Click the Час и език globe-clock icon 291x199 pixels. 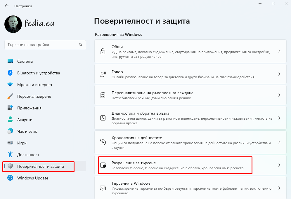(x=10, y=131)
